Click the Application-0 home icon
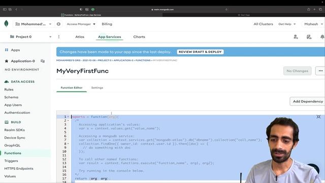The width and height of the screenshot is (325, 183). (x=7, y=61)
